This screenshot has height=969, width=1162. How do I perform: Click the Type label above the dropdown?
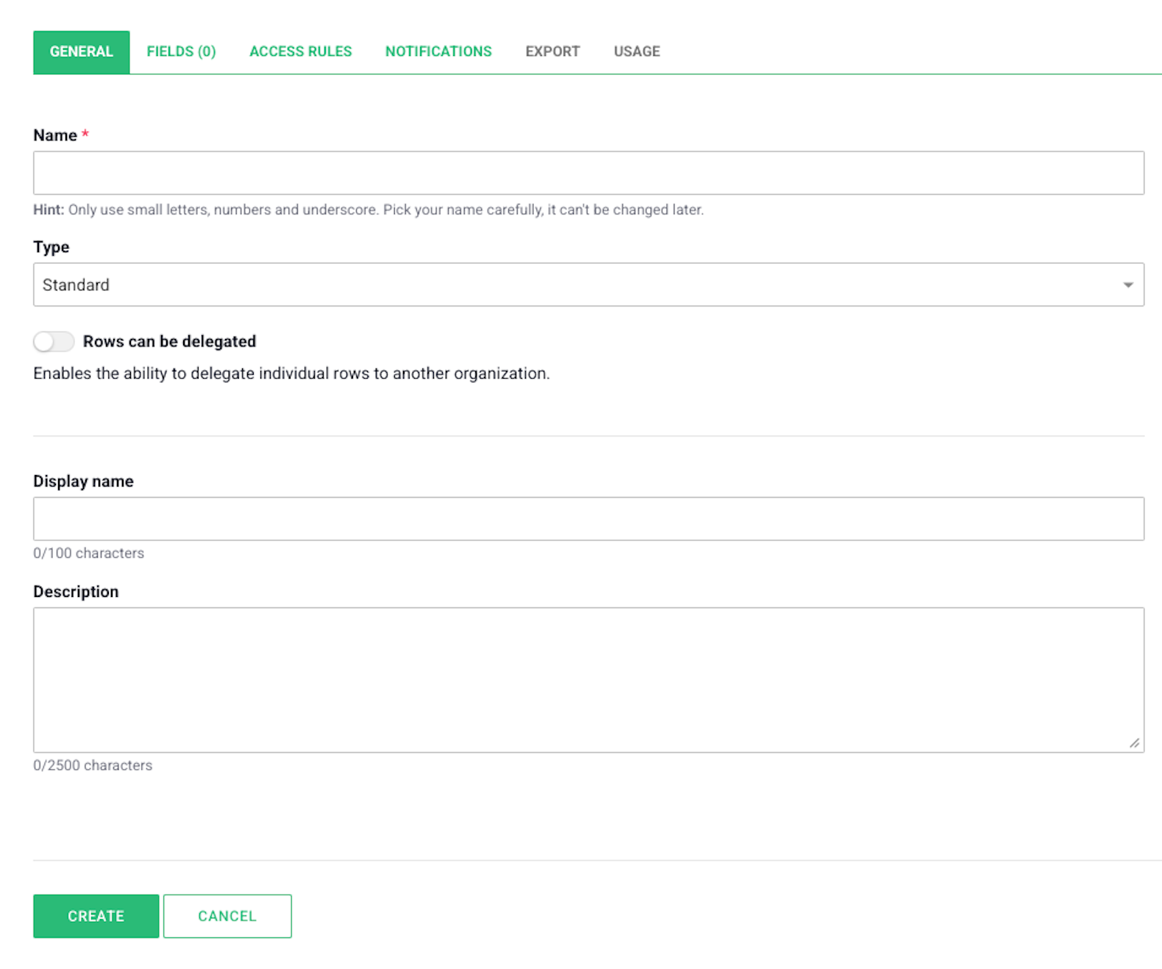pyautogui.click(x=51, y=247)
